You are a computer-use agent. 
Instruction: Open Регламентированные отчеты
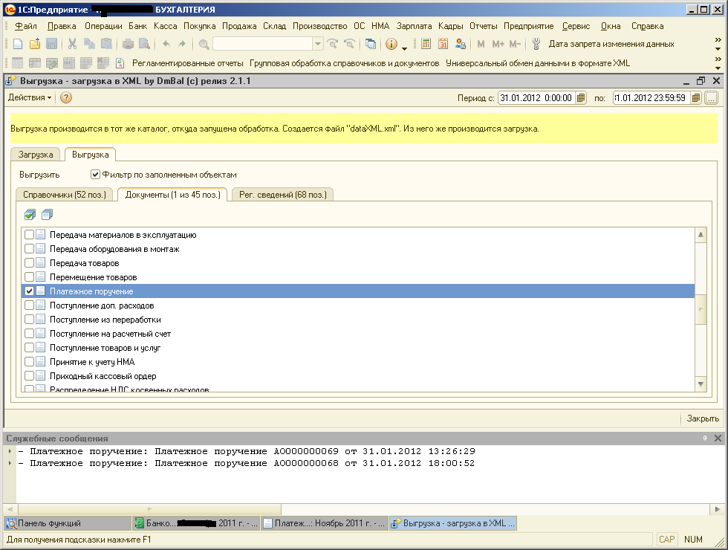tap(187, 63)
